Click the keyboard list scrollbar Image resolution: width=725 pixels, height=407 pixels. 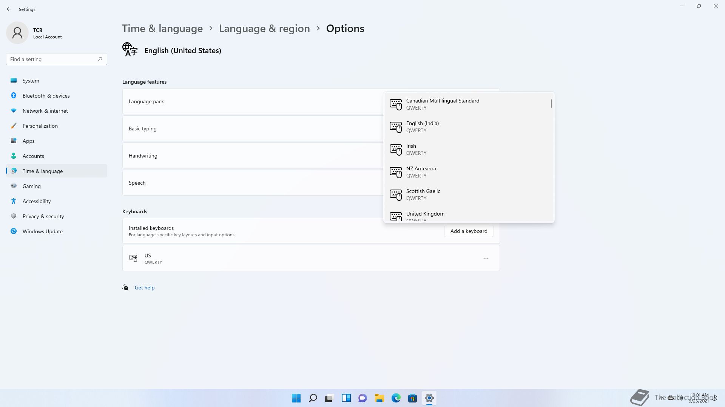(x=551, y=103)
